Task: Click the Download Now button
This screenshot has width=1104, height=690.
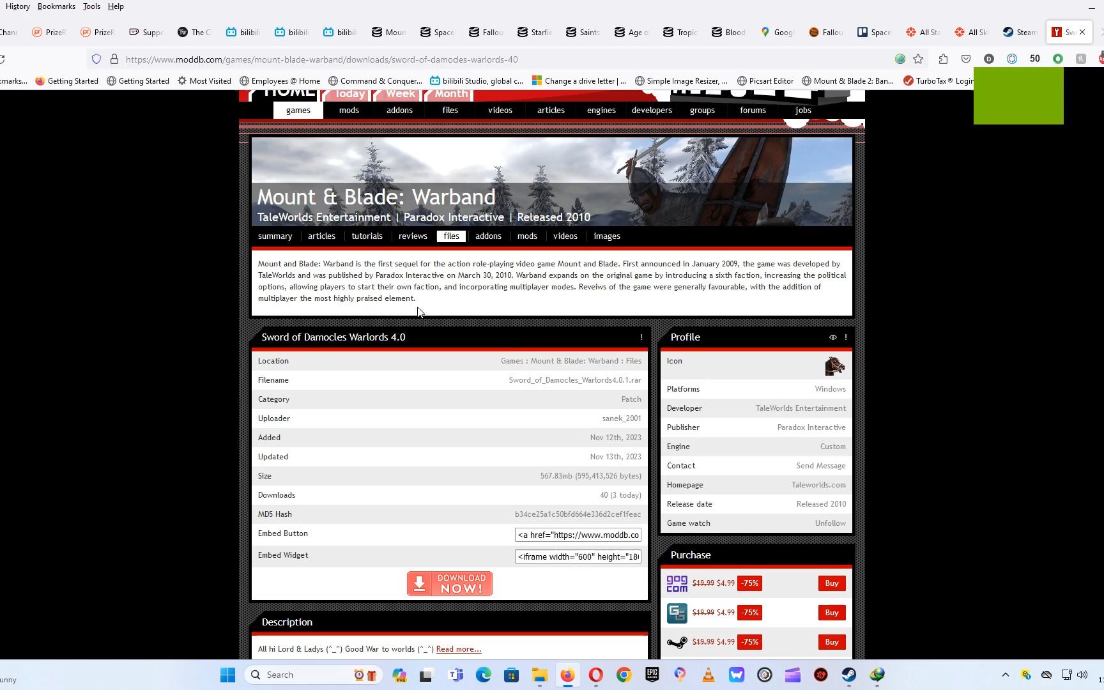Action: [x=450, y=583]
